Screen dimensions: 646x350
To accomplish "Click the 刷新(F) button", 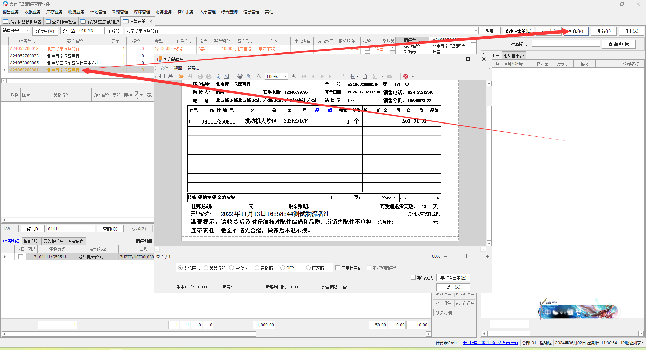I will (x=604, y=31).
